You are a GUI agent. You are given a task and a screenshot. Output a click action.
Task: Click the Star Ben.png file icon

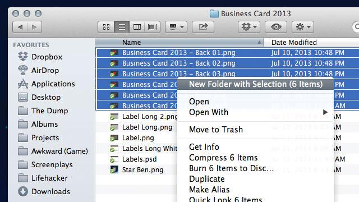tap(114, 169)
